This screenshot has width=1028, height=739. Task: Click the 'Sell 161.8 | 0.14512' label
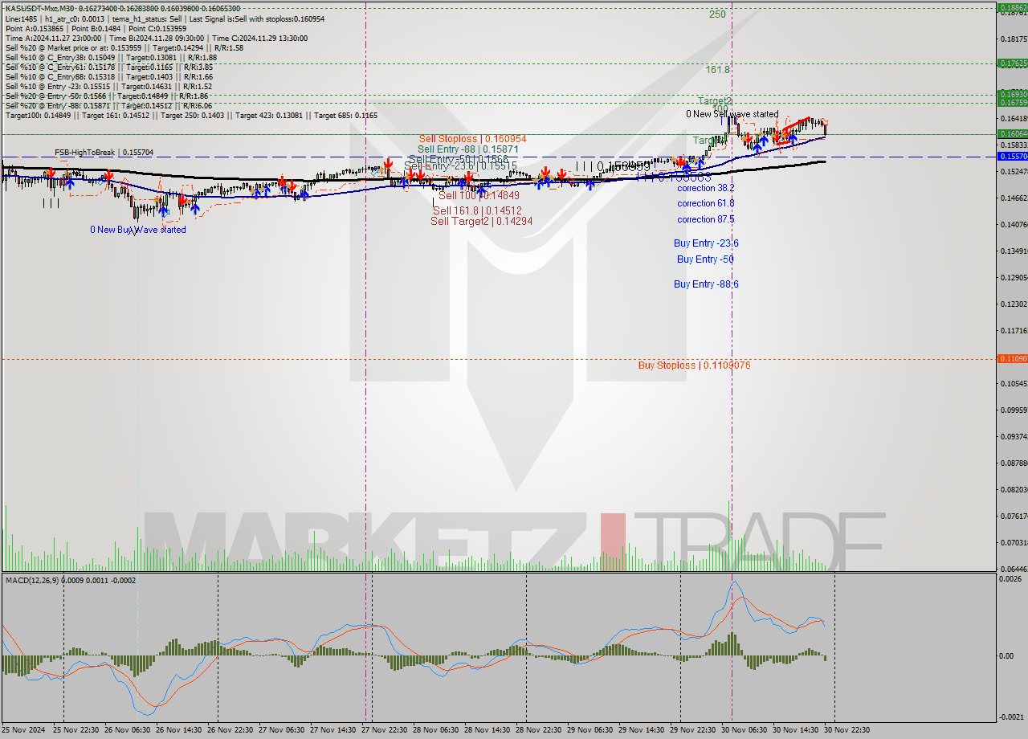(477, 211)
